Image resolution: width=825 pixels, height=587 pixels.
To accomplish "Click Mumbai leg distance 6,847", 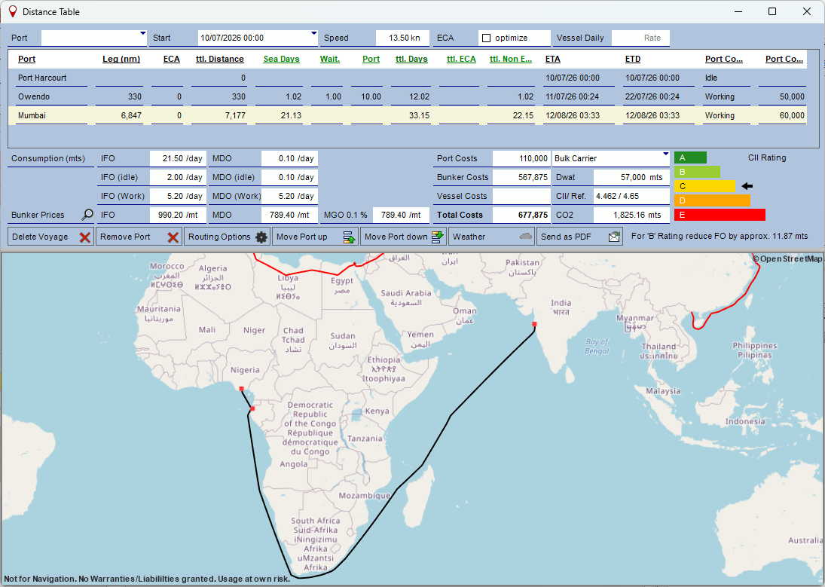I will click(131, 115).
